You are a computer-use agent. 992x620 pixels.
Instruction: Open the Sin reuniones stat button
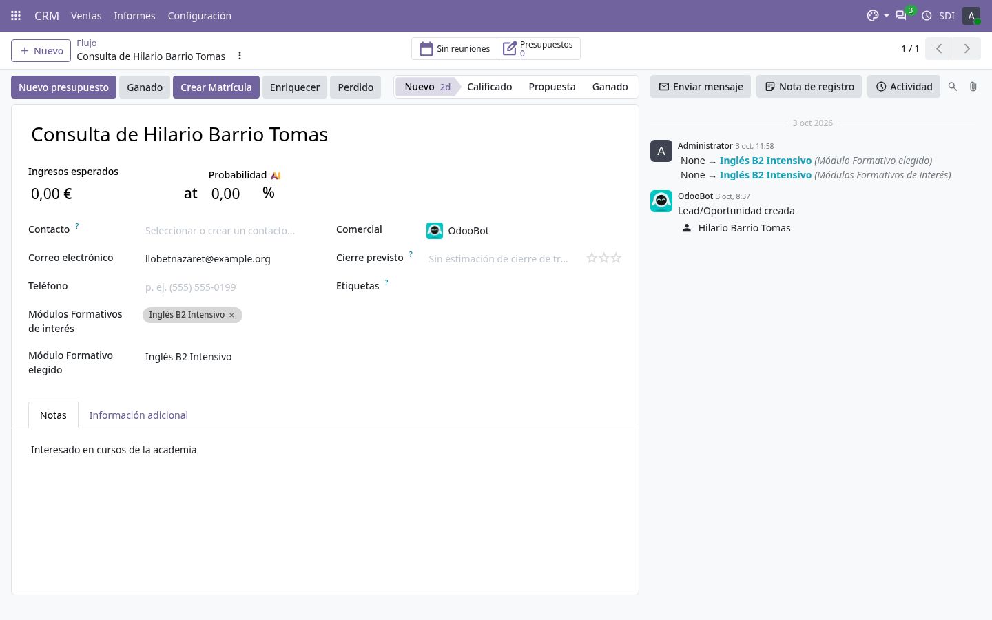[x=455, y=49]
